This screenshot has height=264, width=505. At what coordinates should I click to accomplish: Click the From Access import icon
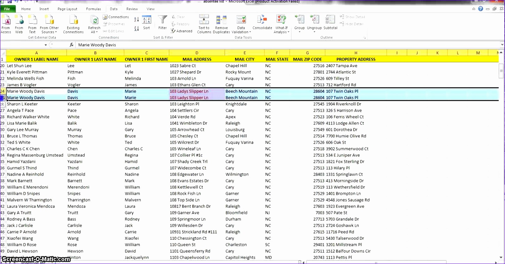click(x=6, y=24)
